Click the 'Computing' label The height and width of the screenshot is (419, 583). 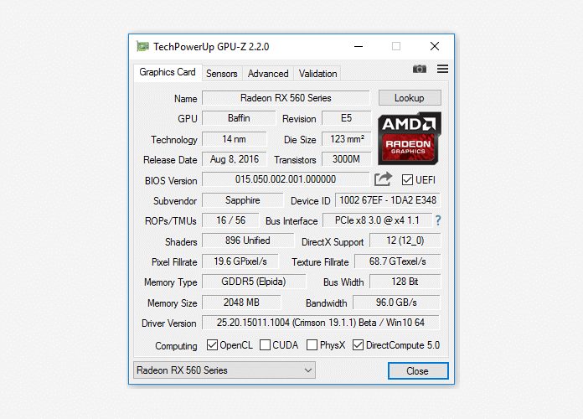pyautogui.click(x=176, y=346)
